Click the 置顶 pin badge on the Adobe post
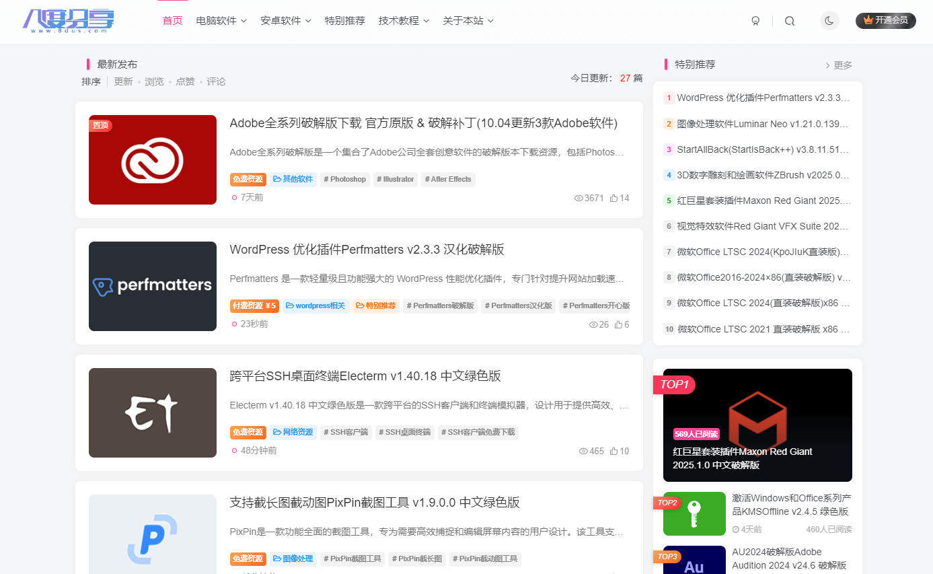 coord(100,125)
